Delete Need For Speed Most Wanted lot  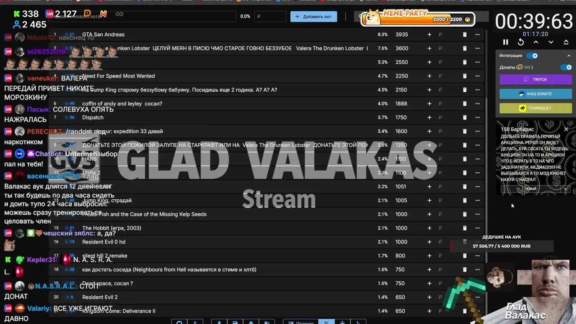coord(465,76)
